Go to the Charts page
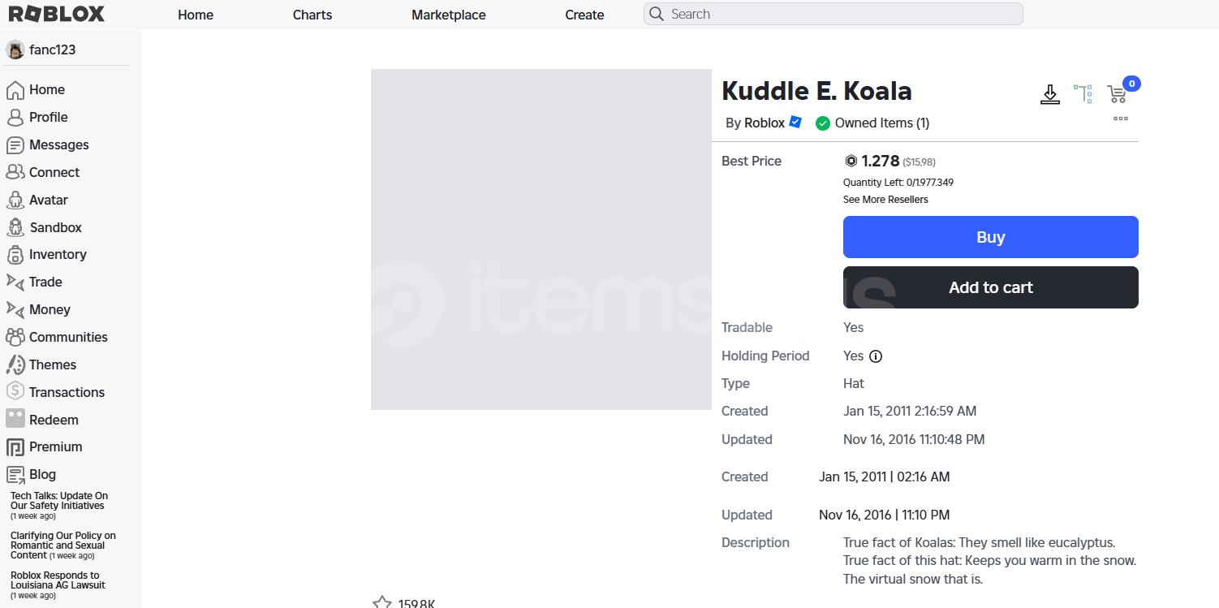1219x608 pixels. click(312, 15)
